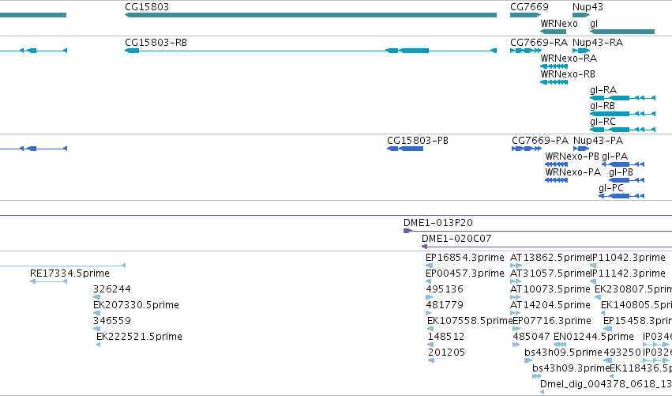Select the EN01244.5prime EST

(x=560, y=345)
